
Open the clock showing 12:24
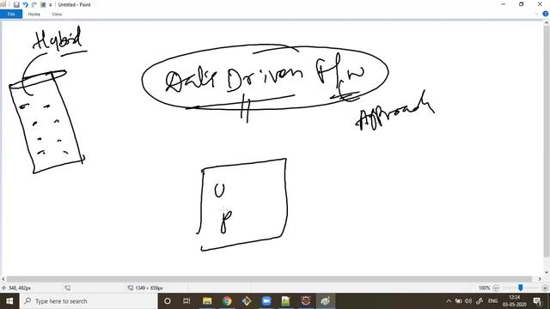514,301
